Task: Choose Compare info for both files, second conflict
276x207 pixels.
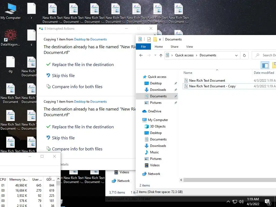Action: [74, 149]
